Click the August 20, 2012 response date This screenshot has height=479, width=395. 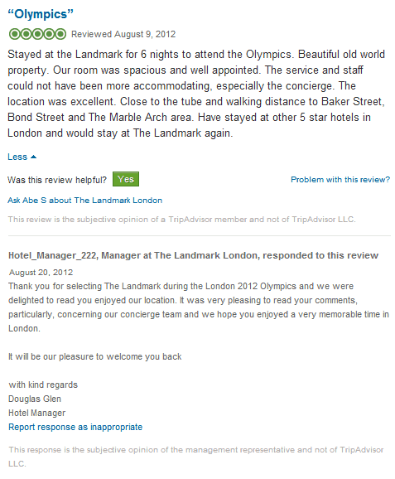(x=41, y=272)
